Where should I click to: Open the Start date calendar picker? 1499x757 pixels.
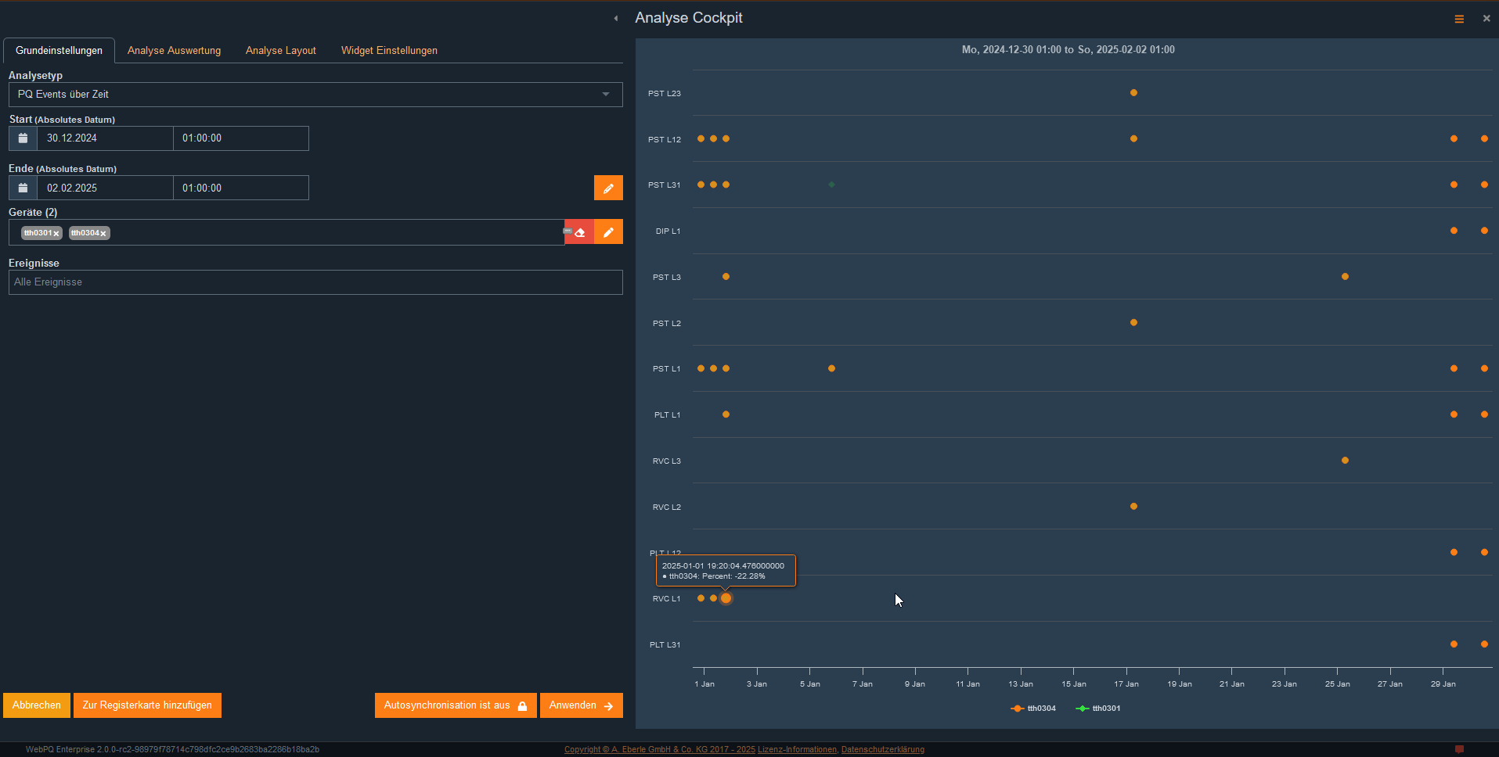[23, 138]
